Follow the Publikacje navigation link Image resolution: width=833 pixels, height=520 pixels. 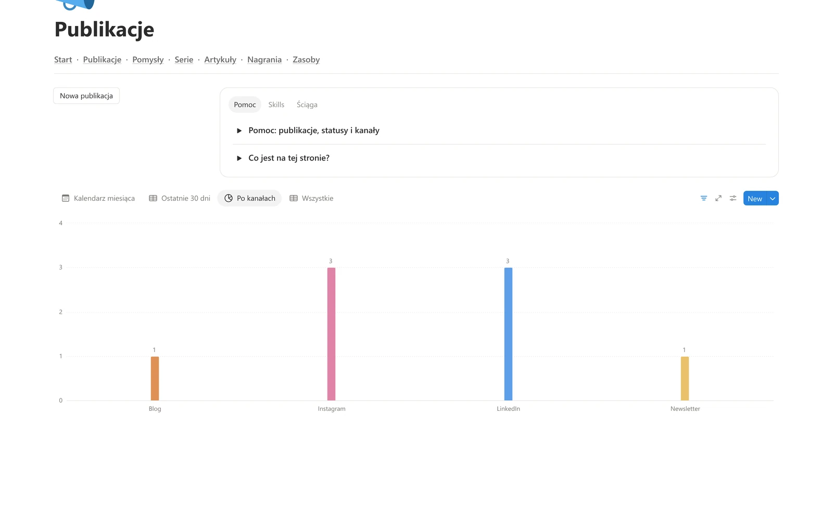[x=102, y=60]
